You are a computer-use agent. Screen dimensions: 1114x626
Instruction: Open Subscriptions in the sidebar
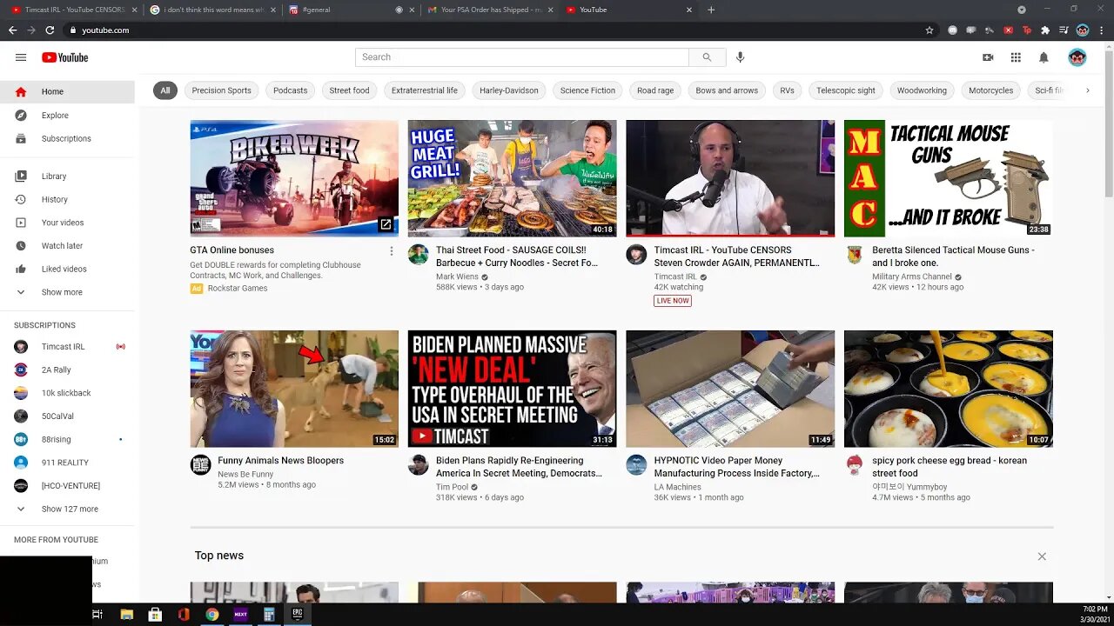click(x=68, y=138)
